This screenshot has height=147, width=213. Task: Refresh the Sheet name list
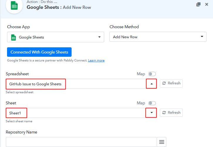coord(171,113)
